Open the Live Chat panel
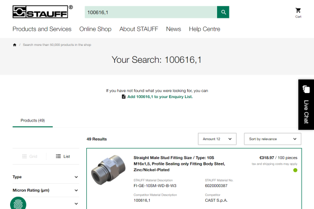 pyautogui.click(x=306, y=104)
